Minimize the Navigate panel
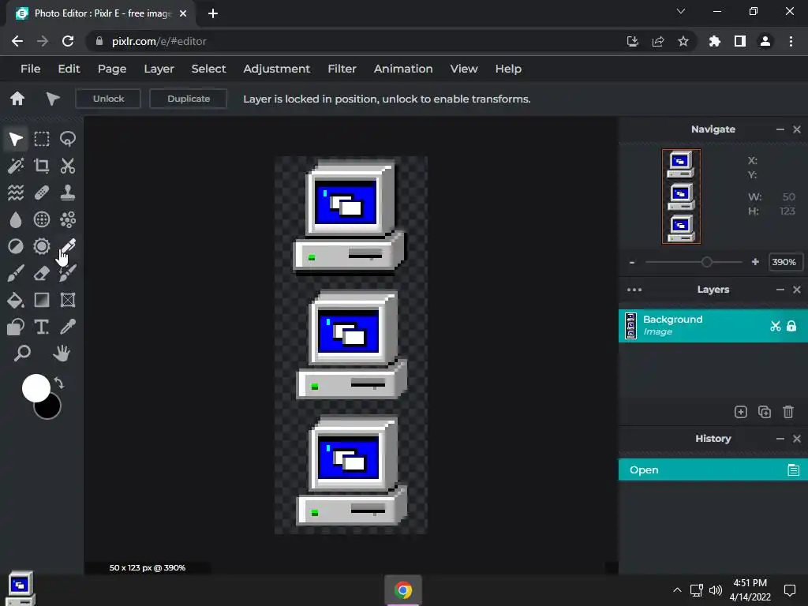This screenshot has width=808, height=606. point(780,129)
